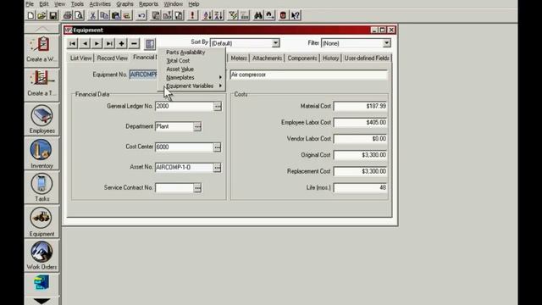Image resolution: width=542 pixels, height=305 pixels.
Task: Click the Replacement Cost field
Action: click(x=360, y=171)
